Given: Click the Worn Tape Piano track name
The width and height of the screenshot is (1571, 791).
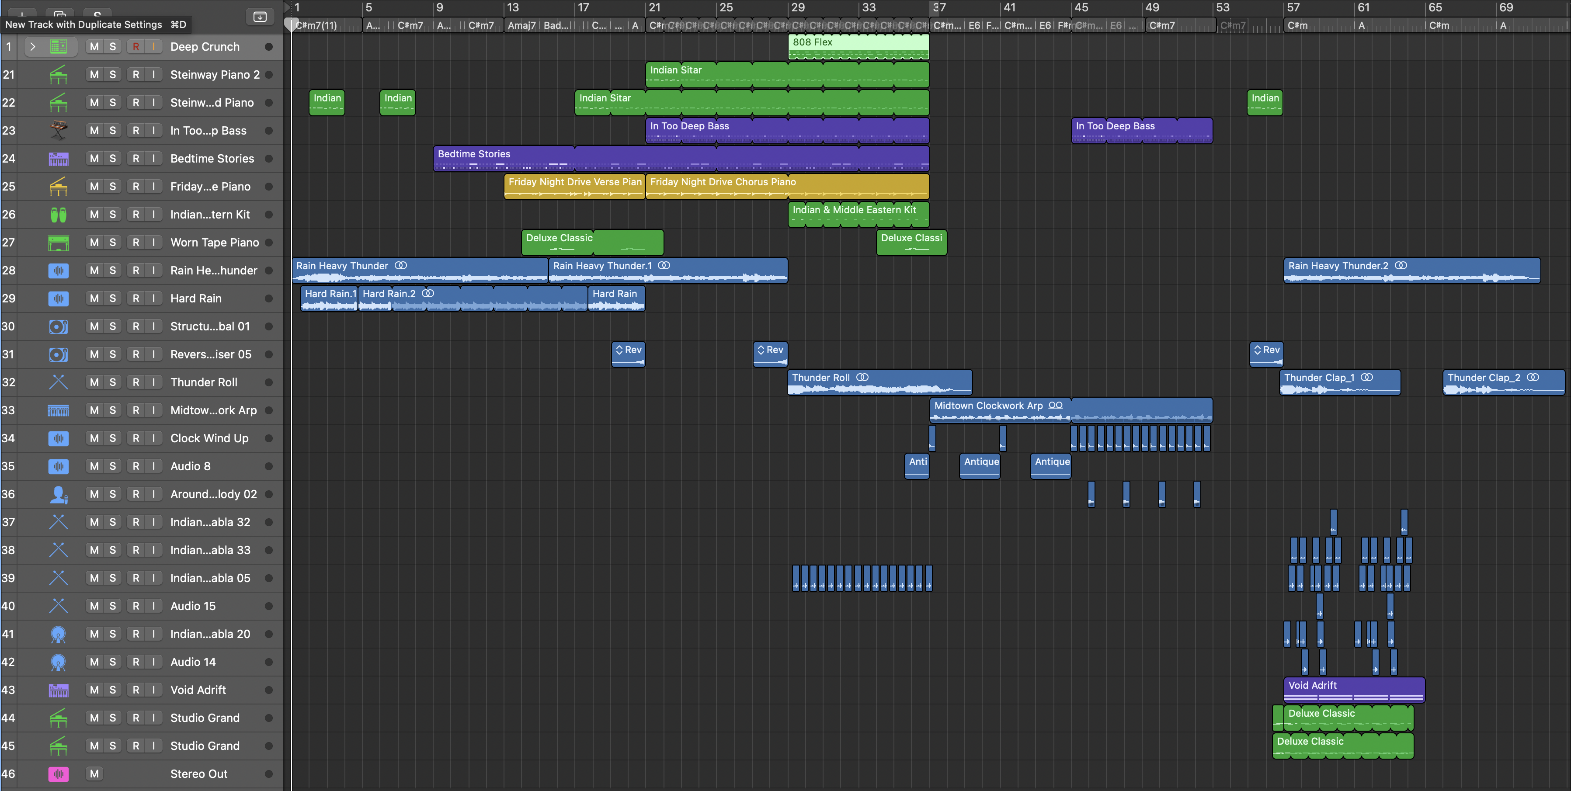Looking at the screenshot, I should coord(215,243).
